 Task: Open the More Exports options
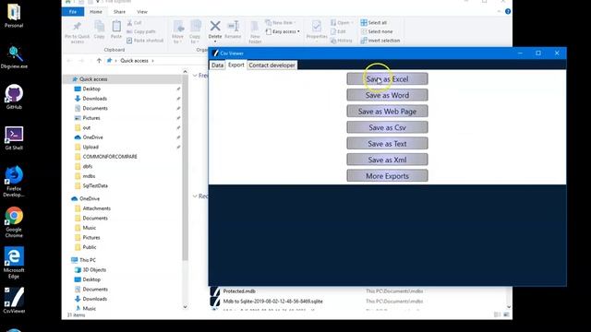pos(387,176)
